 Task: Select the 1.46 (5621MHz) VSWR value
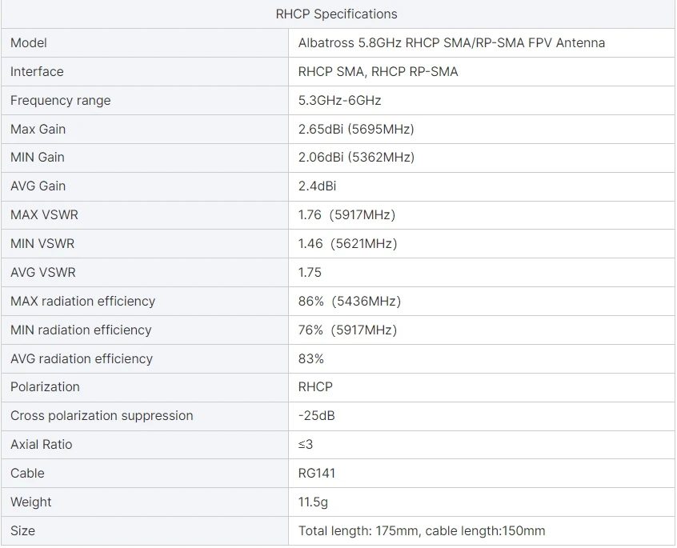347,243
